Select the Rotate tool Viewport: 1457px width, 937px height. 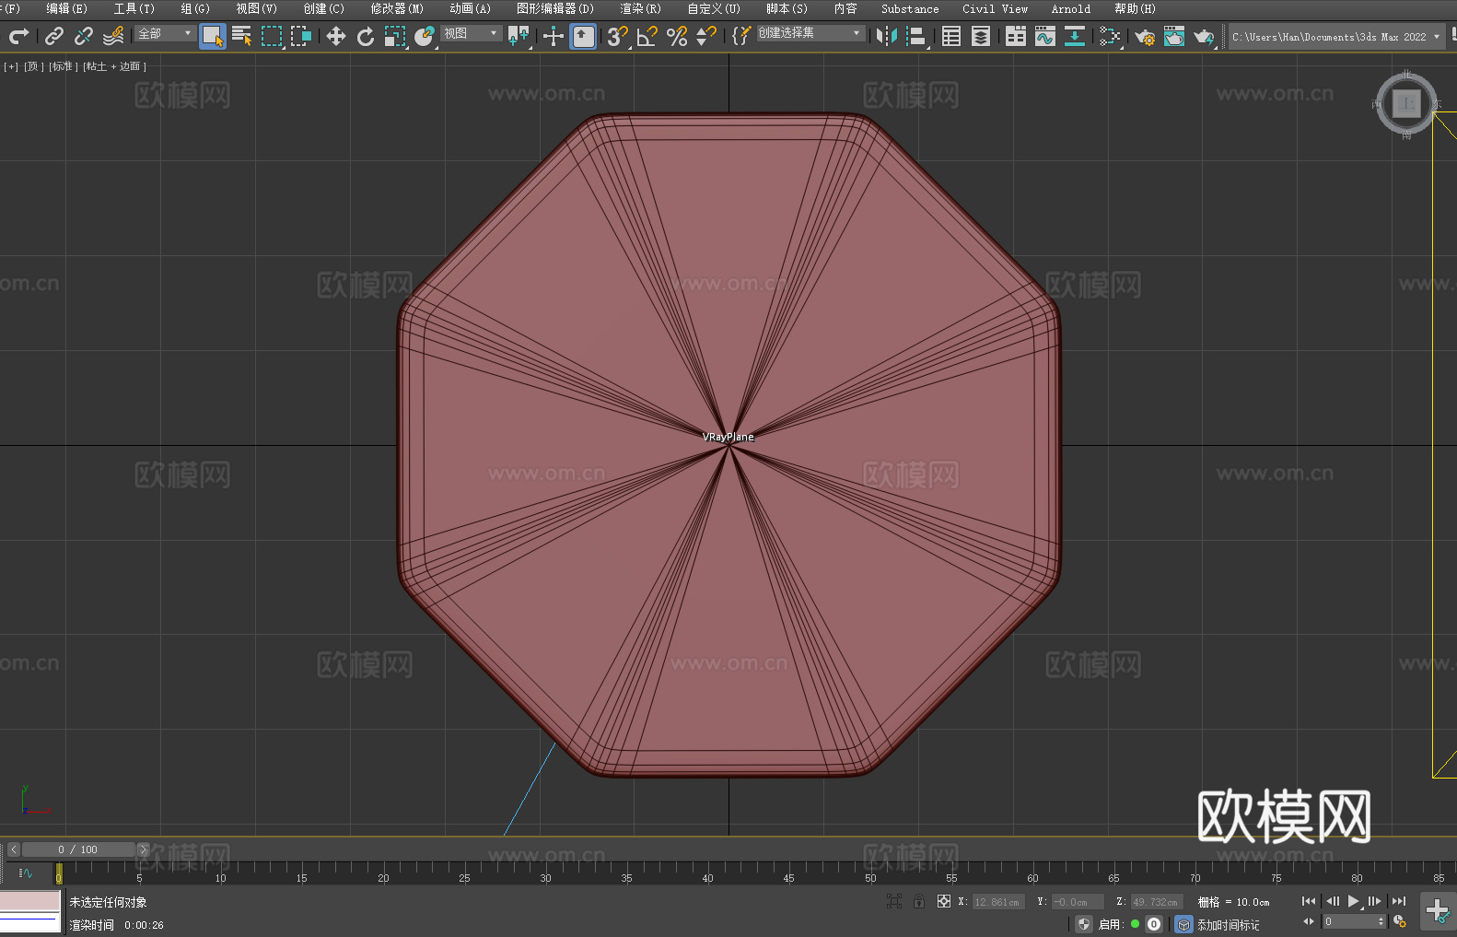coord(366,36)
